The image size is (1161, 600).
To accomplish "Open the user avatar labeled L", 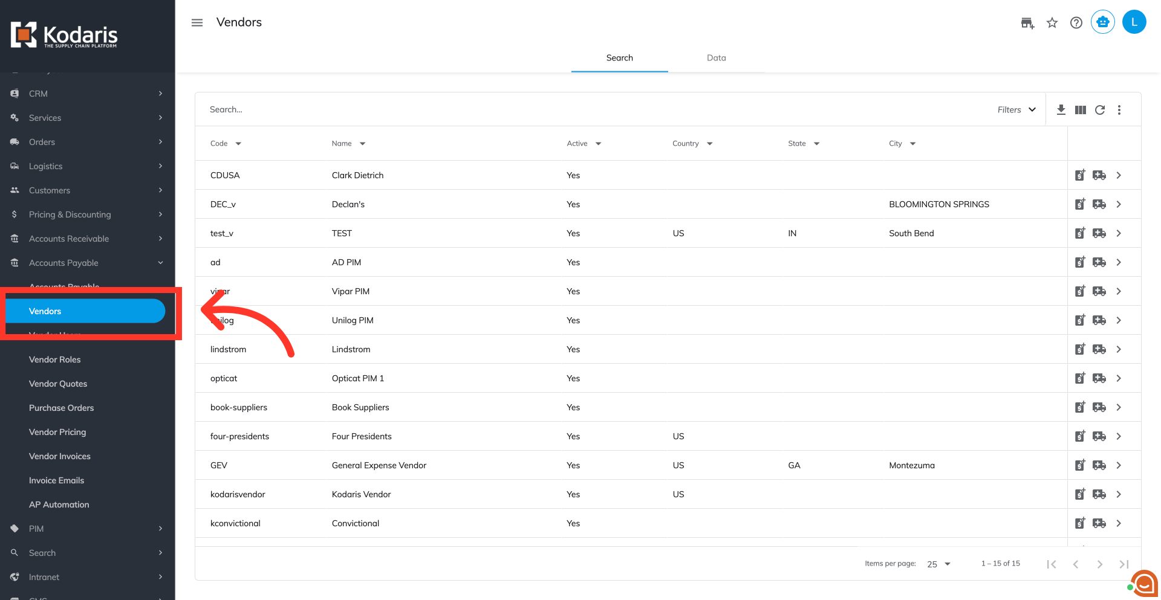I will click(1134, 22).
